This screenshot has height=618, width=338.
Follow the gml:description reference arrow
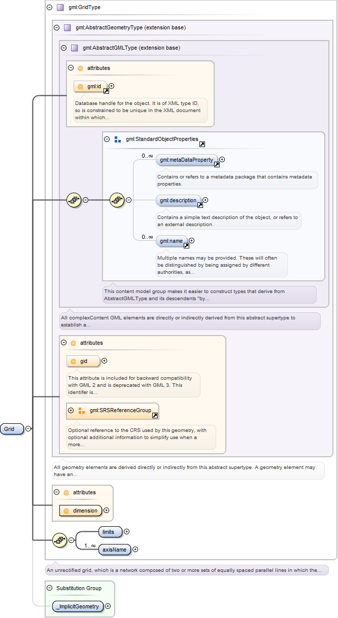200,205
